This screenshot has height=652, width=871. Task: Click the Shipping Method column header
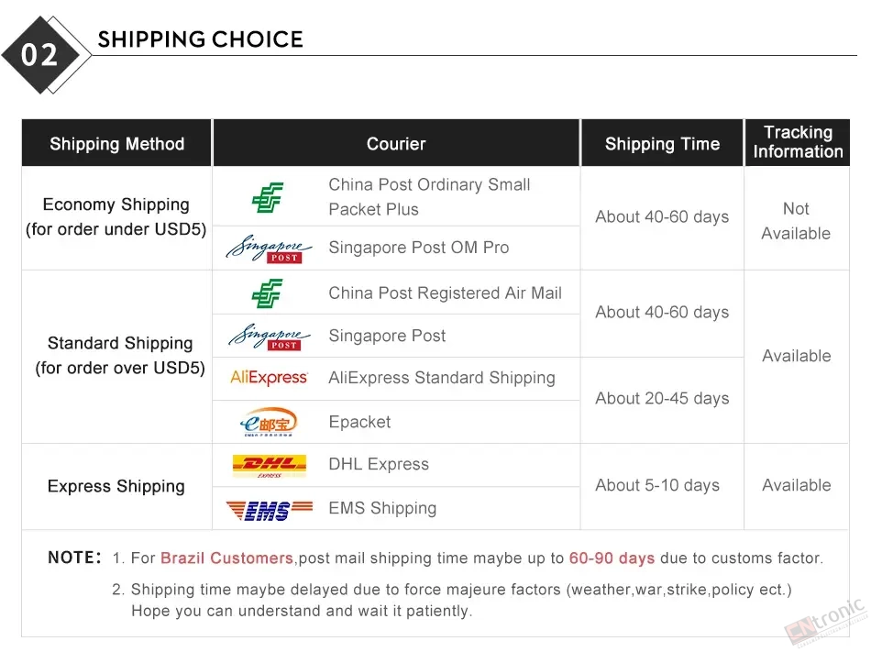click(116, 143)
